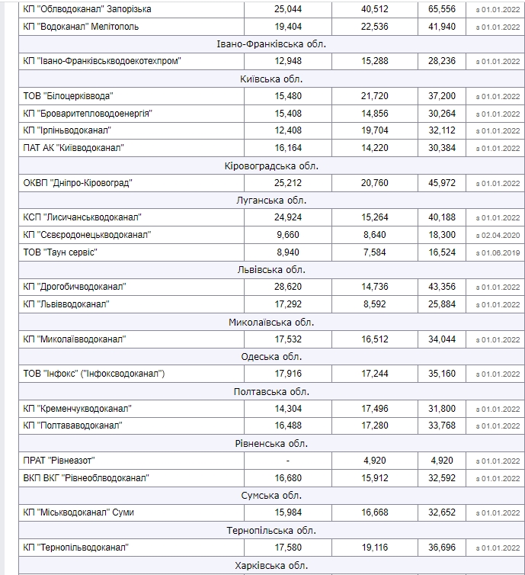Select the Київська обл. region header
Screen dimensions: 525x575
pyautogui.click(x=271, y=79)
